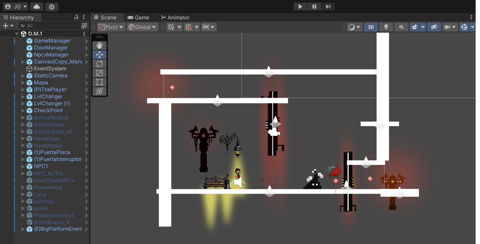480x244 pixels.
Task: Open the JG account menu
Action: (x=16, y=7)
